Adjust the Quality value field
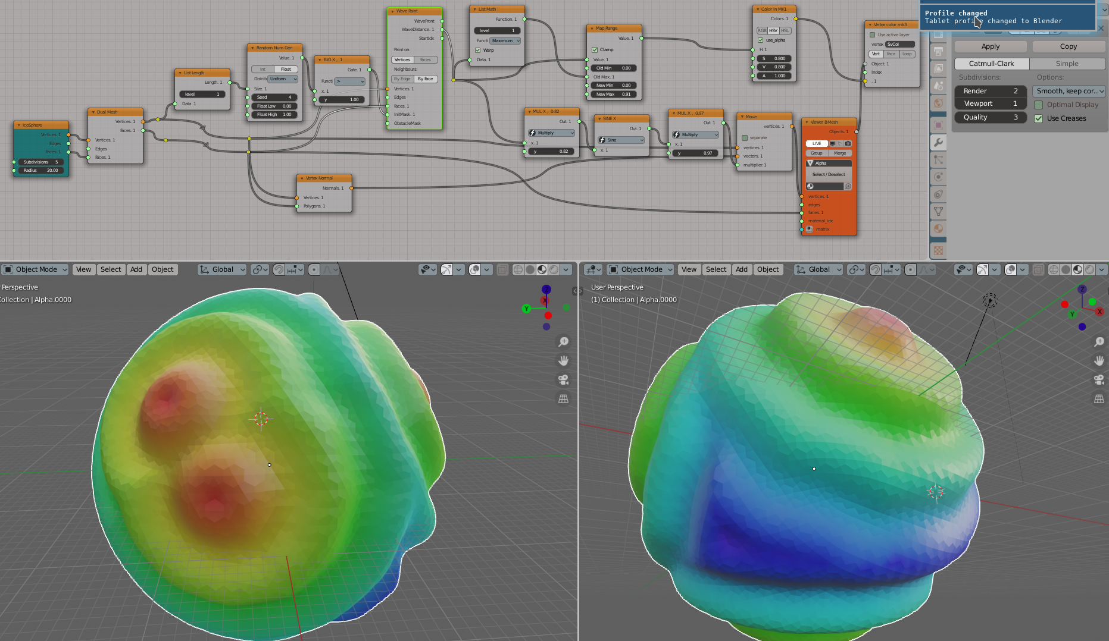This screenshot has width=1109, height=641. [991, 117]
